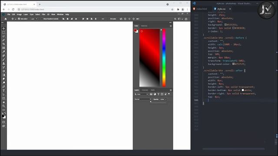Click the Home icon in options bar
Screen dimensions: 278x156
pyautogui.click(x=6, y=19)
